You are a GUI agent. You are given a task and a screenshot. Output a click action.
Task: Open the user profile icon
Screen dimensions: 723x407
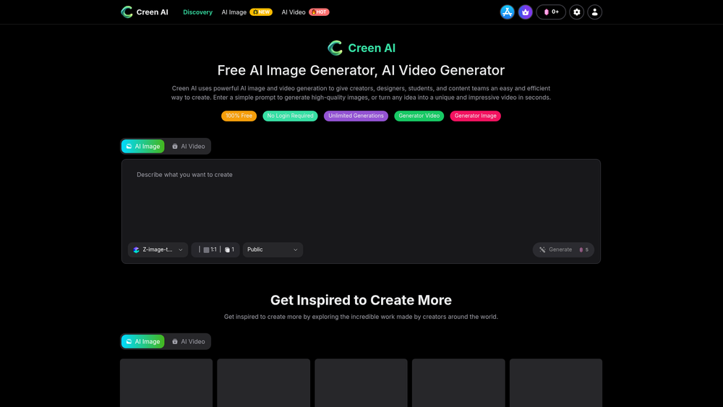pos(595,12)
